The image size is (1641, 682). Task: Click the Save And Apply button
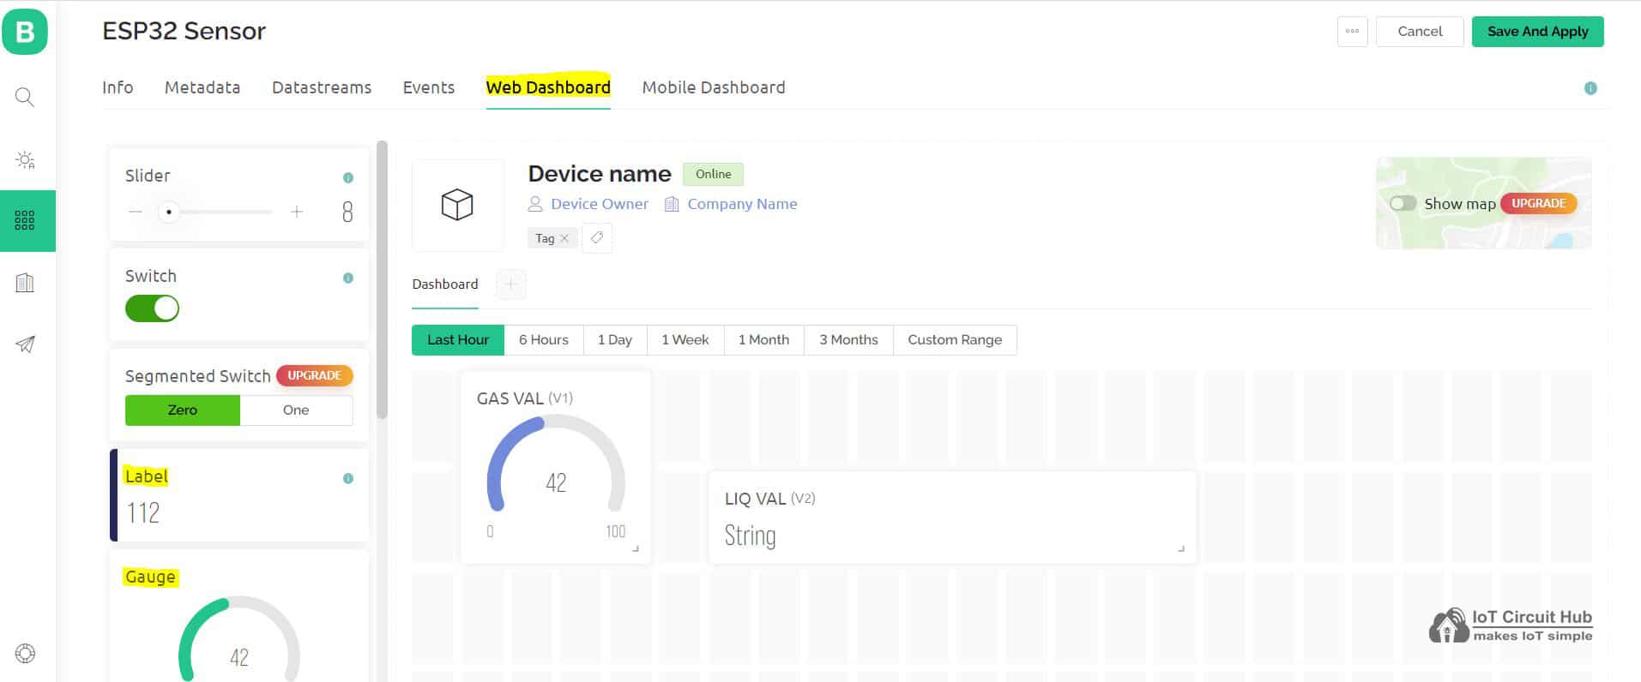[1537, 32]
